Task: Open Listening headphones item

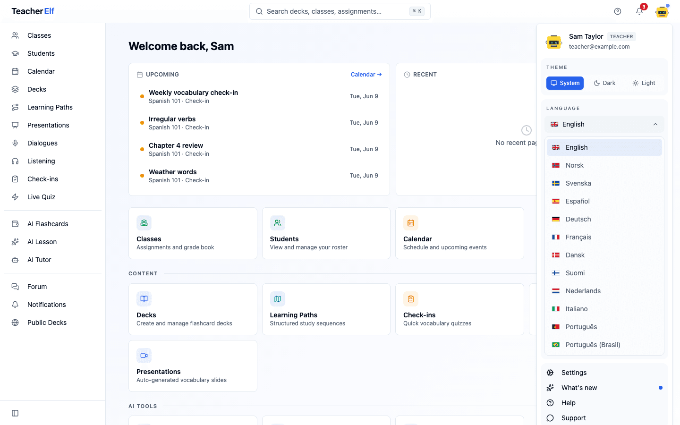Action: point(52,161)
